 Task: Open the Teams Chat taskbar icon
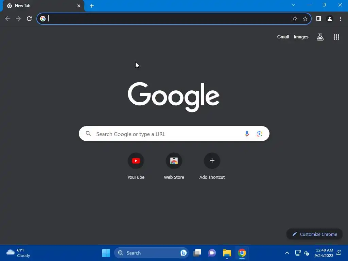coord(212,253)
